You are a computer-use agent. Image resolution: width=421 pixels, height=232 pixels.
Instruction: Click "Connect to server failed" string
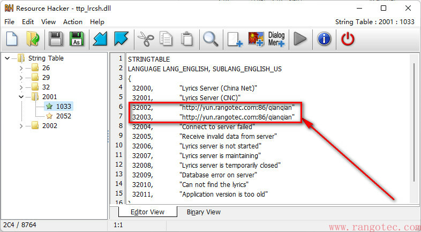pyautogui.click(x=217, y=127)
